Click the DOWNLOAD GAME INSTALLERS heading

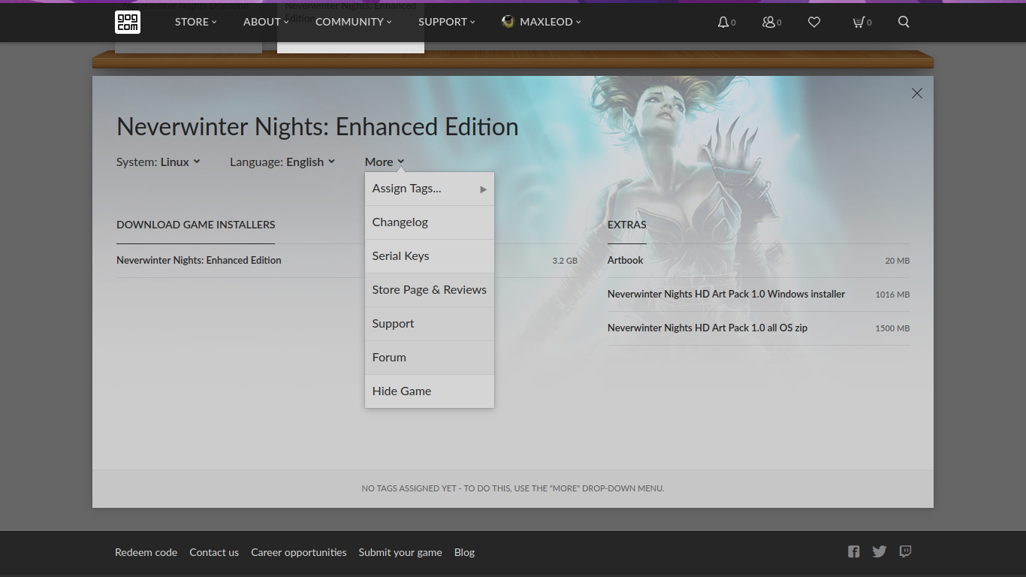[x=196, y=225]
